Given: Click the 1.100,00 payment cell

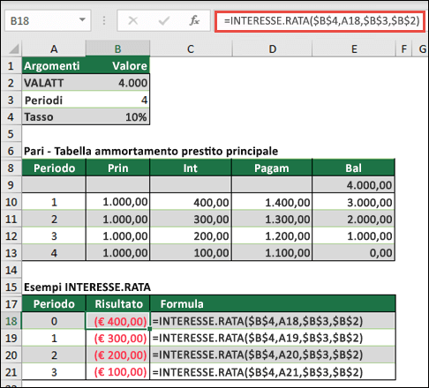Looking at the screenshot, I should (x=272, y=253).
